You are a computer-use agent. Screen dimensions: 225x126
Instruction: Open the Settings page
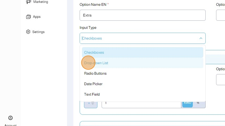pos(35,32)
